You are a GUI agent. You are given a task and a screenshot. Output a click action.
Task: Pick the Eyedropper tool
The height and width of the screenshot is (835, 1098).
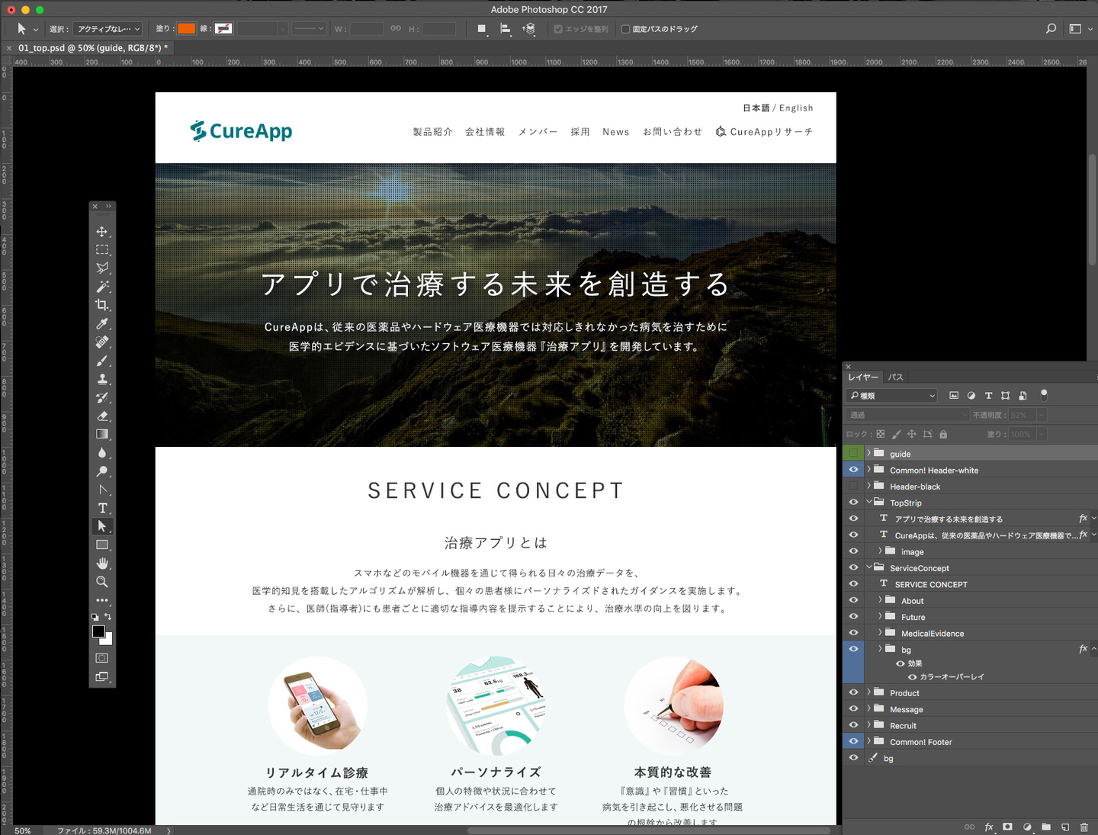(102, 323)
